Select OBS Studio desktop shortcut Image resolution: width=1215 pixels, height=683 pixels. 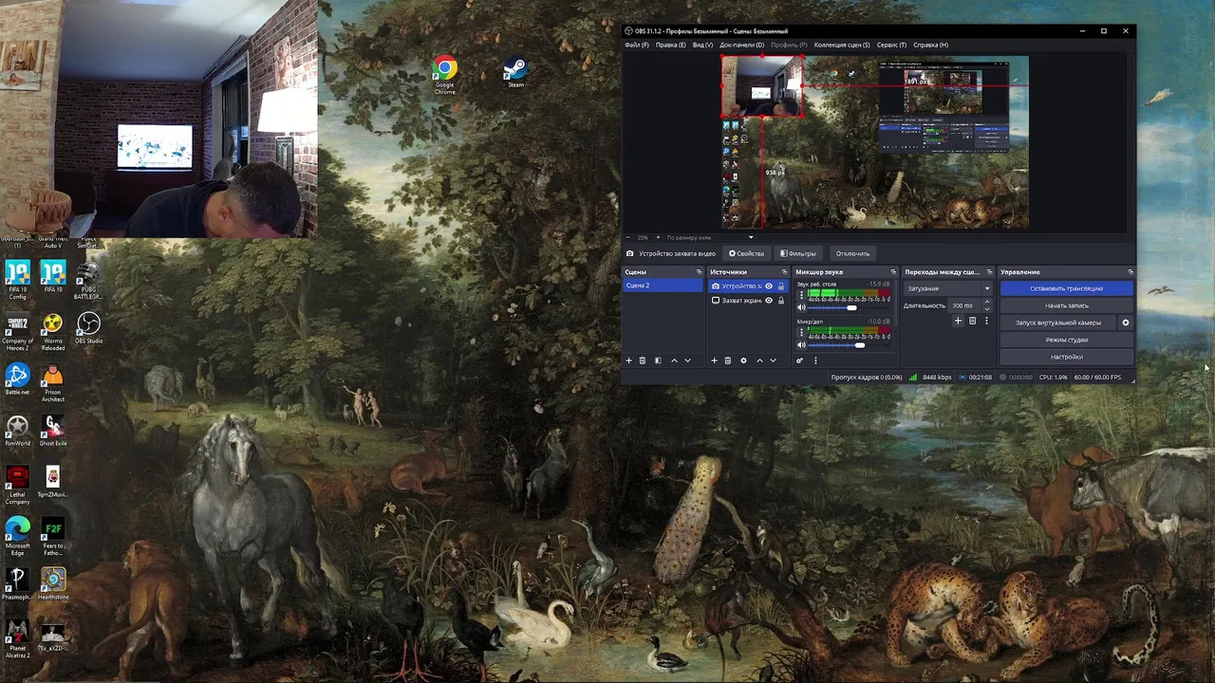tap(88, 329)
